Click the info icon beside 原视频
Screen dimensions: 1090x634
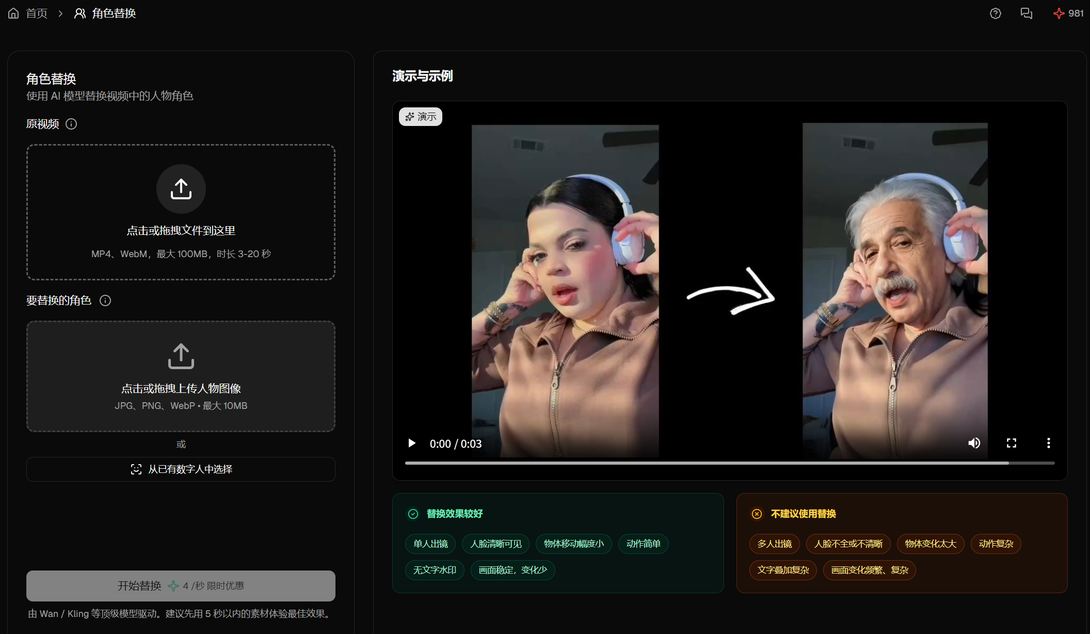pyautogui.click(x=71, y=124)
